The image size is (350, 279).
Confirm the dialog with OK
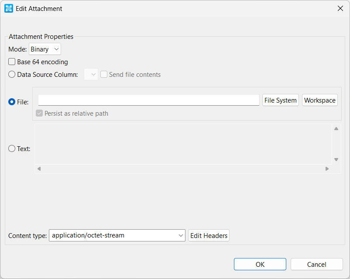pos(260,264)
